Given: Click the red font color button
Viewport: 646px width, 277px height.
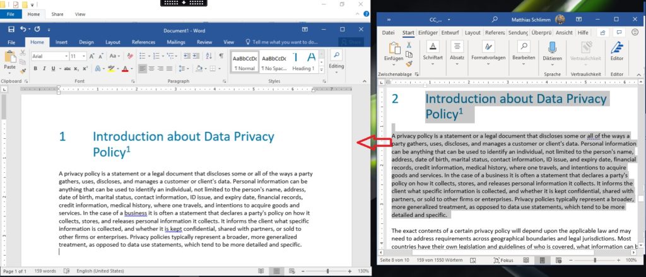Looking at the screenshot, I should coord(125,68).
